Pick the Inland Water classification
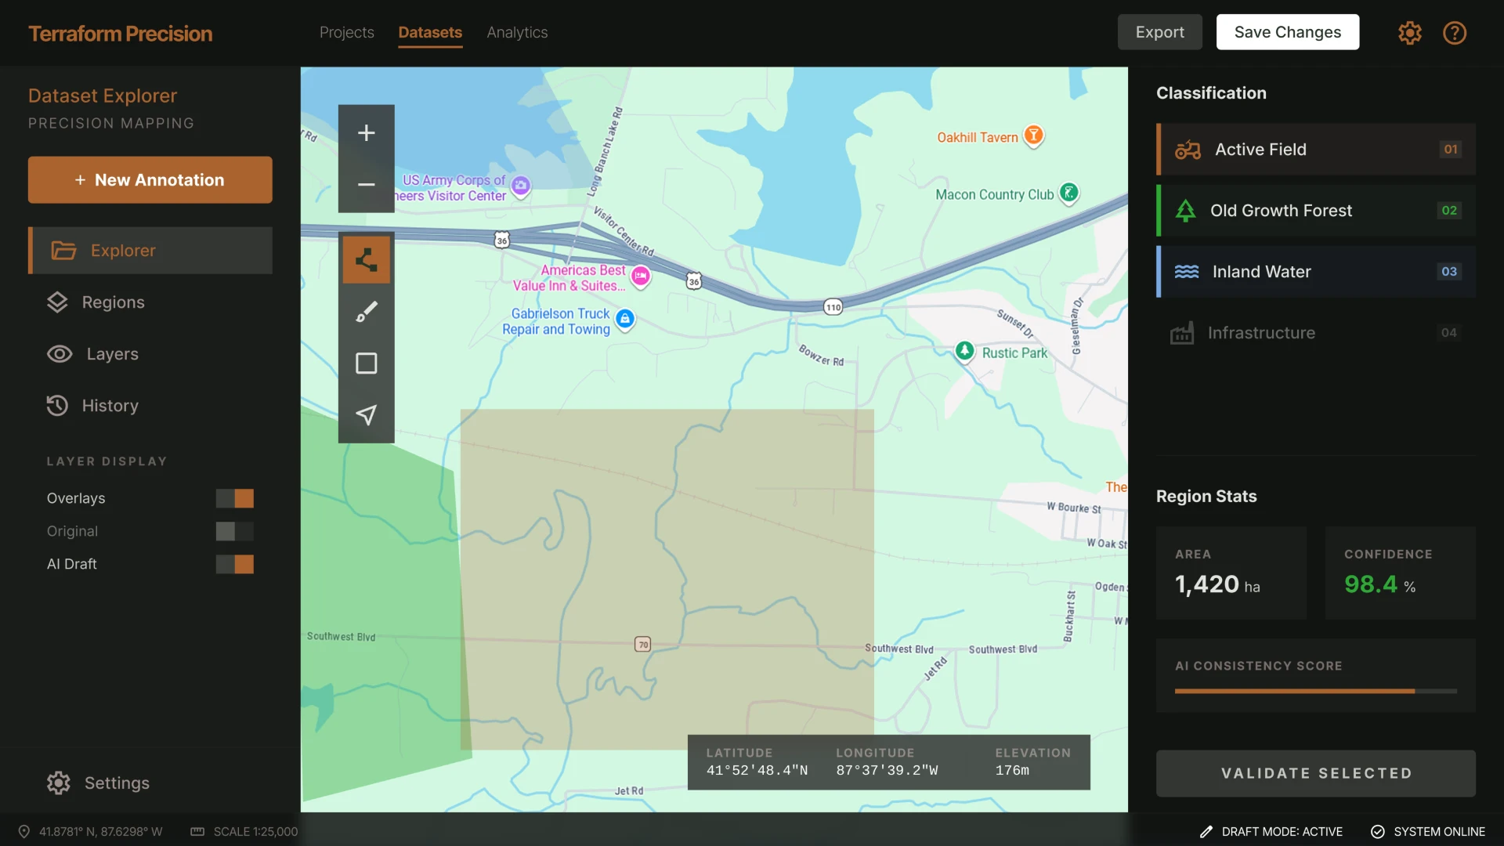Image resolution: width=1504 pixels, height=846 pixels. click(x=1316, y=272)
